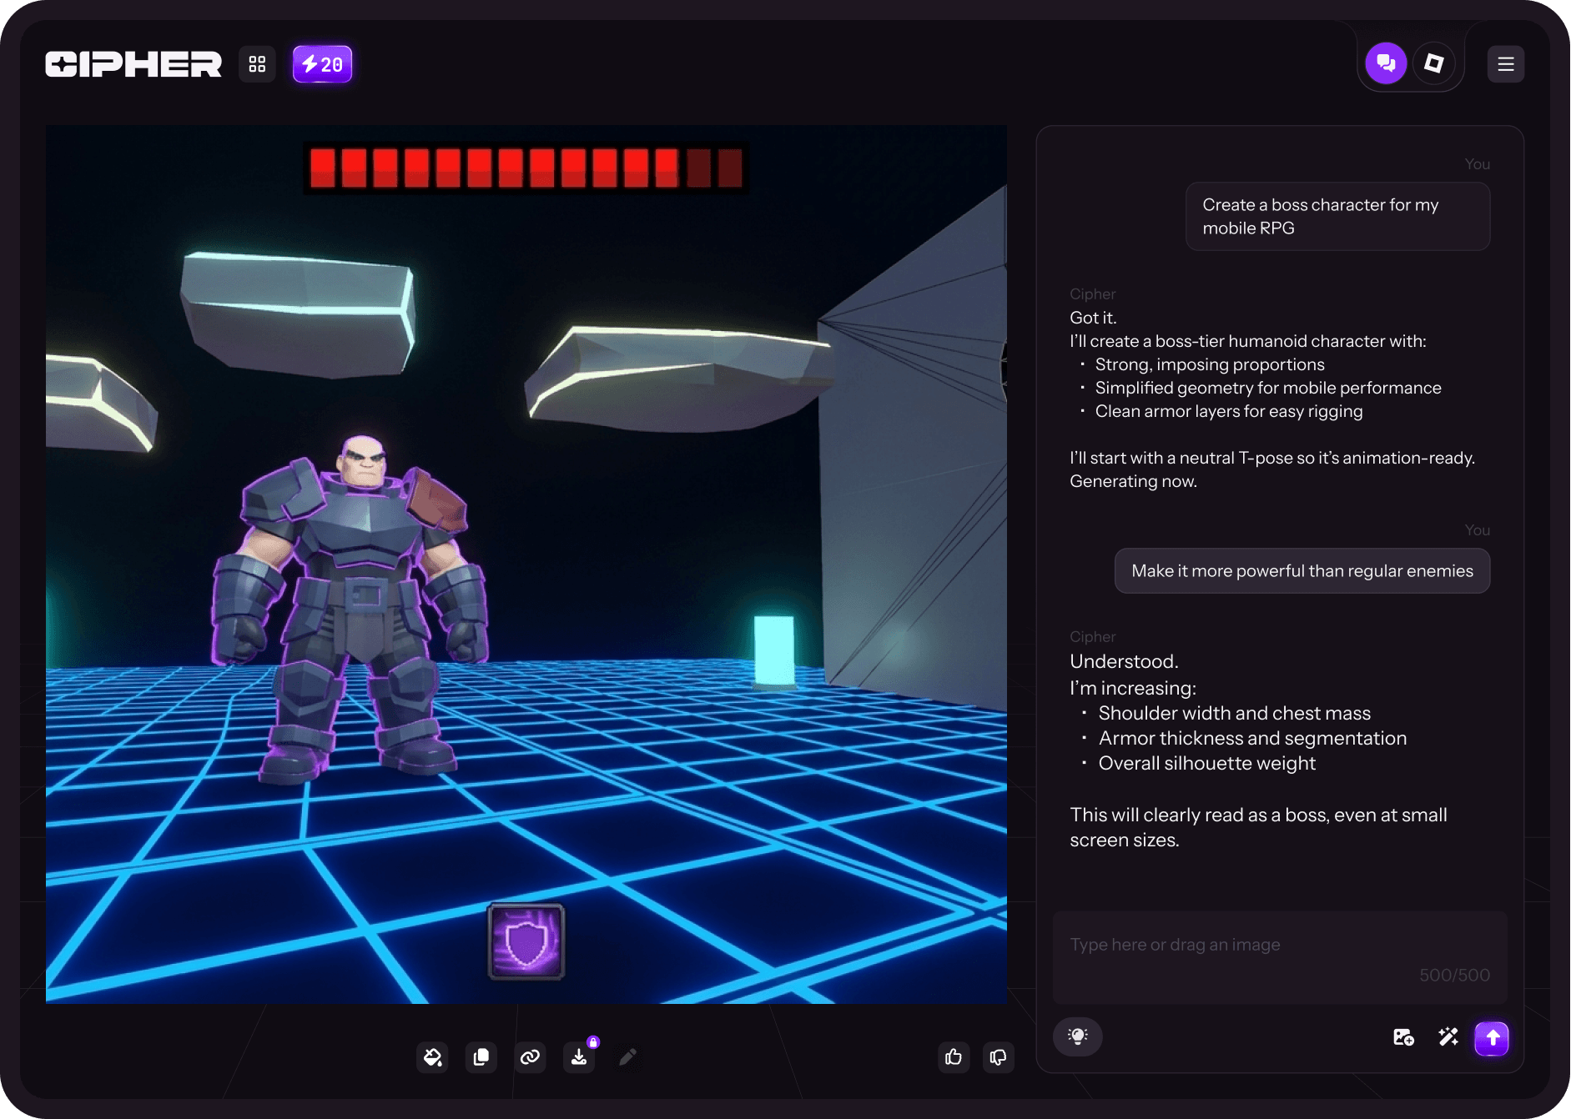The height and width of the screenshot is (1119, 1571).
Task: Click the red boss health bar
Action: [526, 168]
